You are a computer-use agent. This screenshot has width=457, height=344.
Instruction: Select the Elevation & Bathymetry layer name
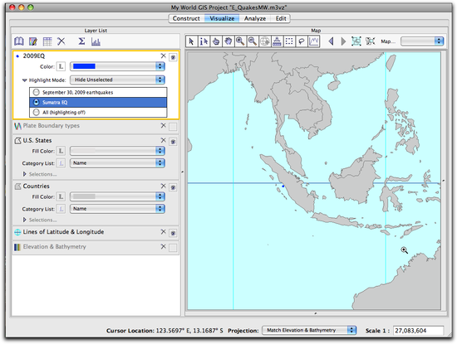tap(54, 246)
